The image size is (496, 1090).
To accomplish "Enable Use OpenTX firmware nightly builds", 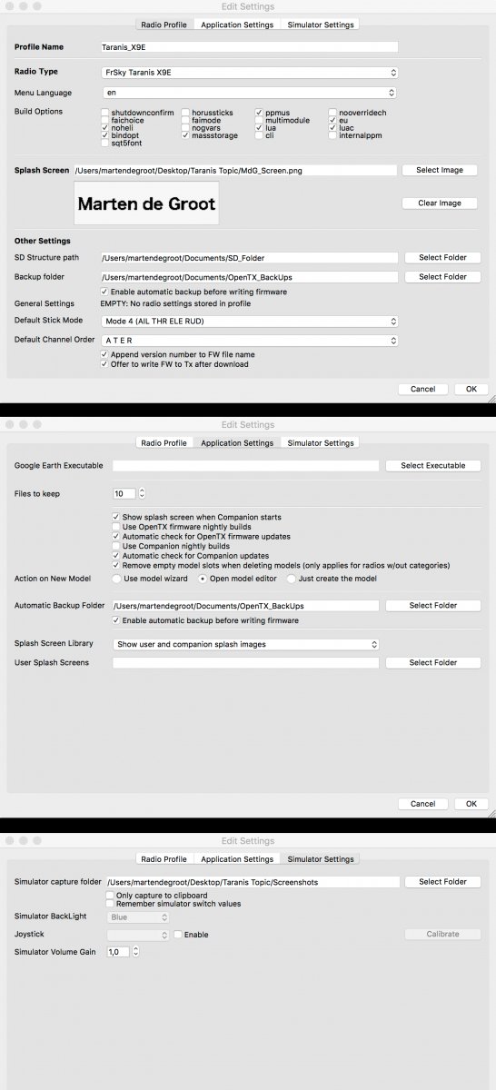I will point(116,527).
